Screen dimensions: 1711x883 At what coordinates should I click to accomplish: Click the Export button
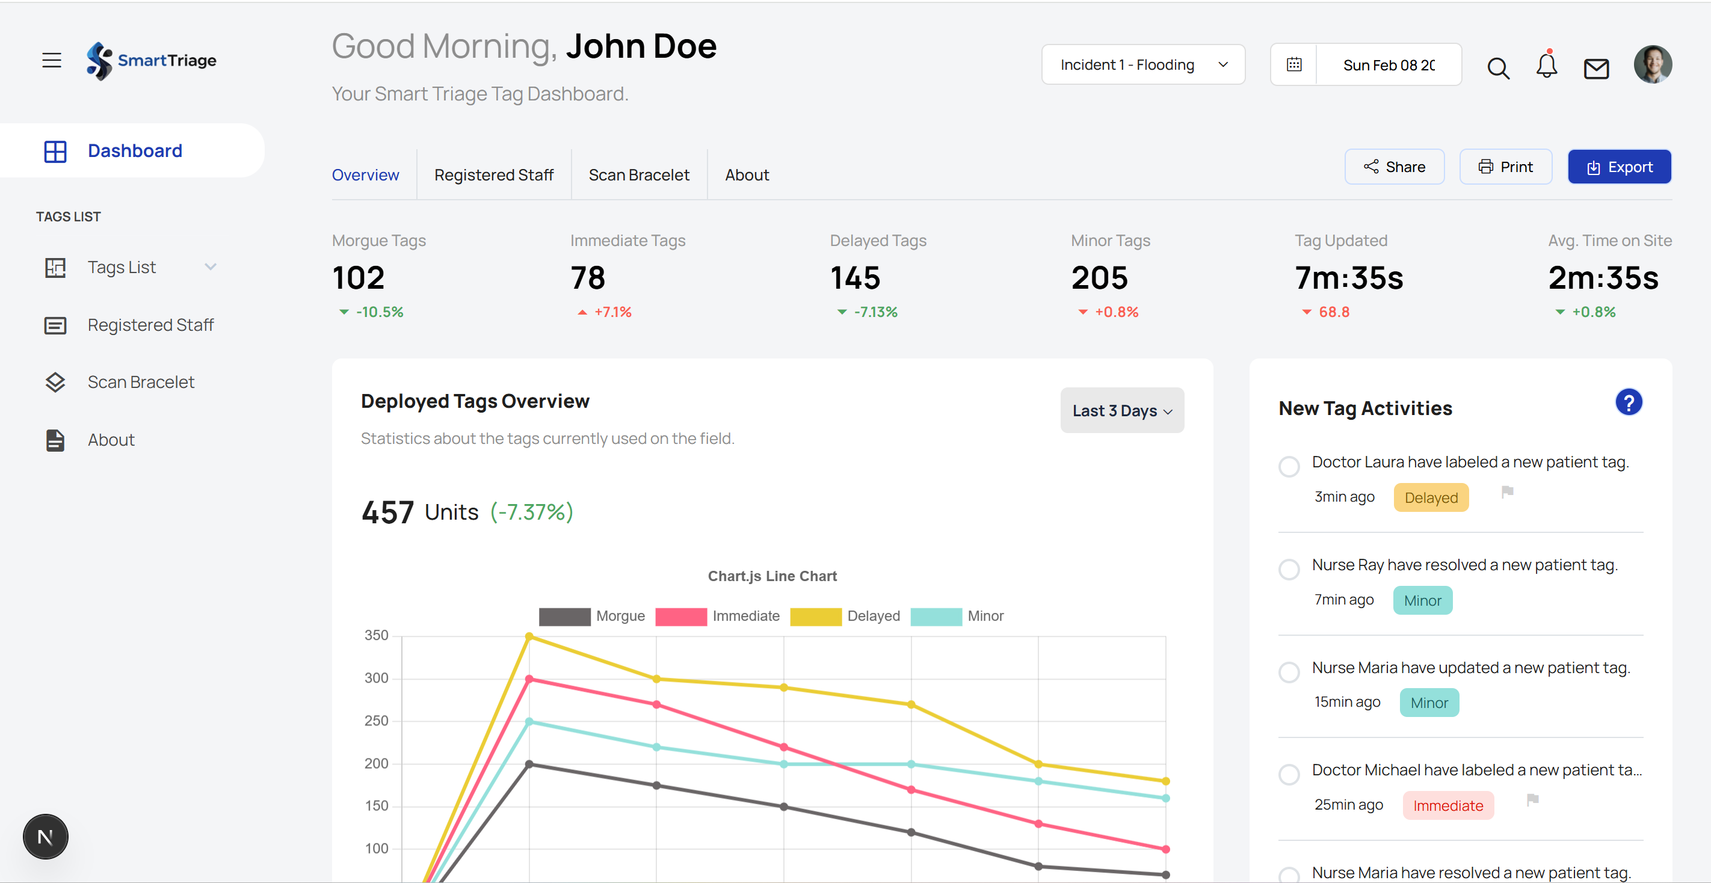[x=1619, y=167]
